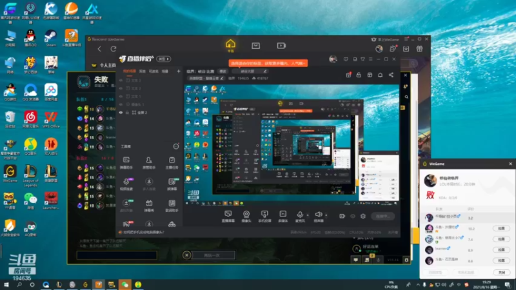Click the stream start button
This screenshot has height=290, width=516.
click(382, 216)
